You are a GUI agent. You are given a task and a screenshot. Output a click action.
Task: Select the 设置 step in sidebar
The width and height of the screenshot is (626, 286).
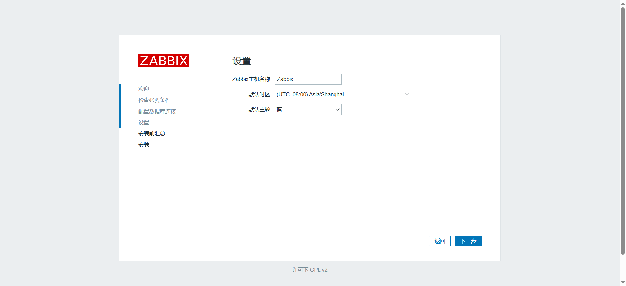tap(143, 122)
